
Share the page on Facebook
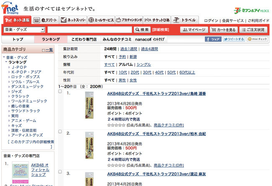(213, 39)
